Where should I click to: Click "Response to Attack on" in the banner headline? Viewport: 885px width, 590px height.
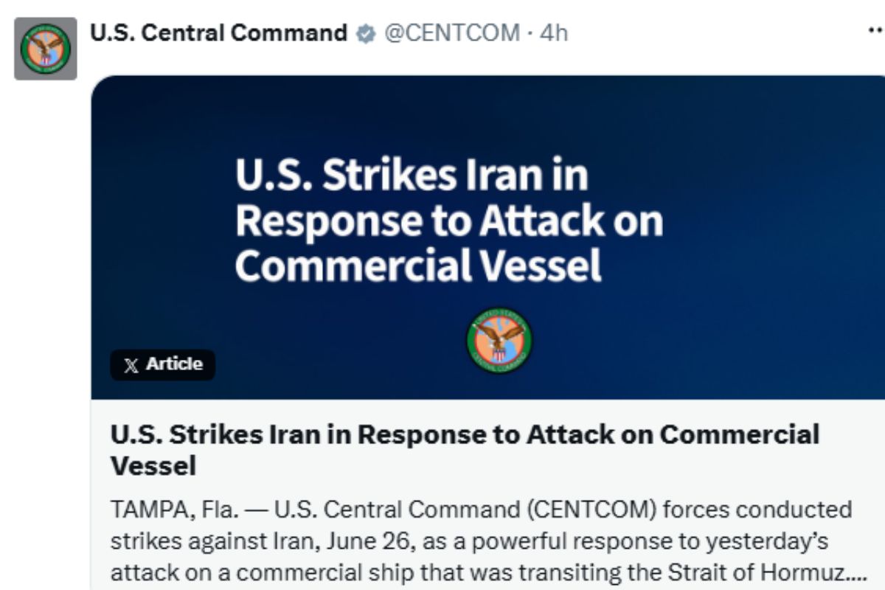449,221
